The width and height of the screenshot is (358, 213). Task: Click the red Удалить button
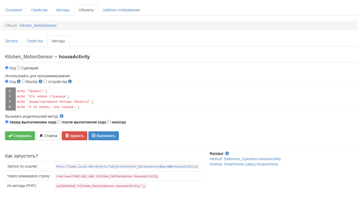point(74,136)
